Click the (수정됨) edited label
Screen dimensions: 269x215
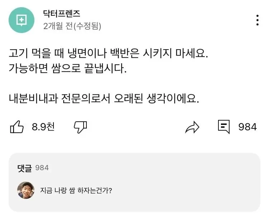(87, 26)
